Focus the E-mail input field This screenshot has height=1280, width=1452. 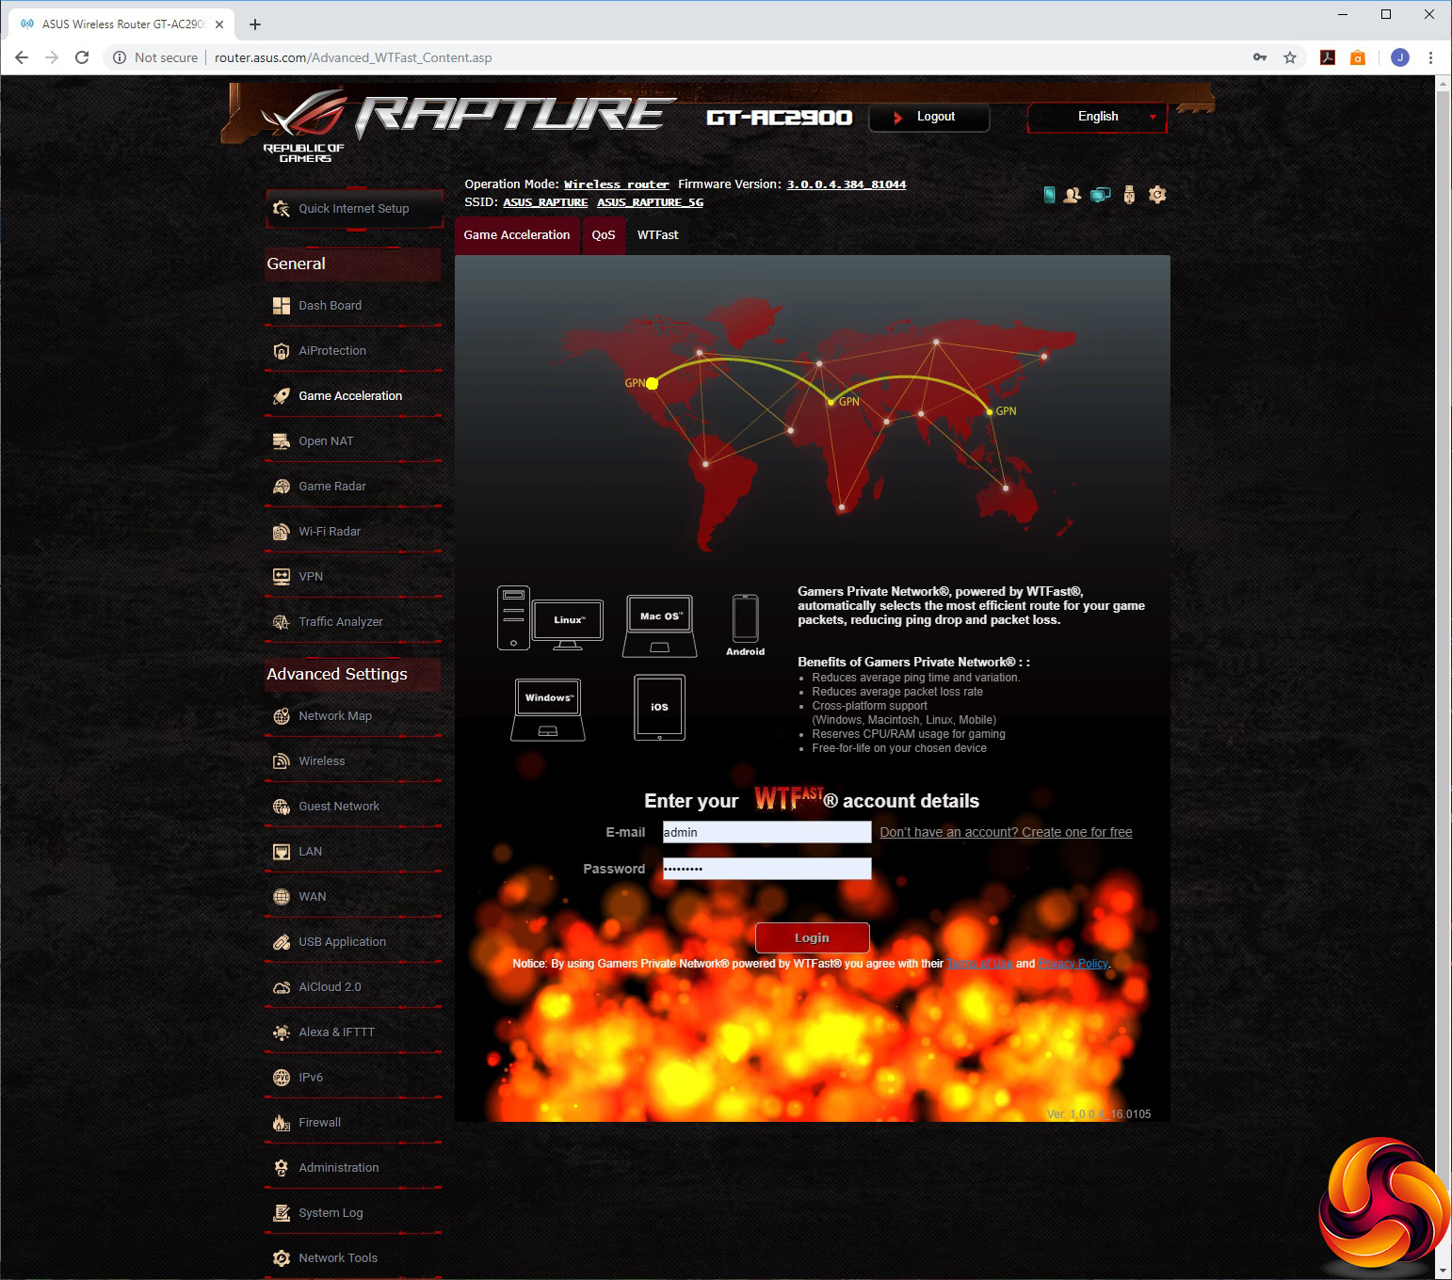(766, 832)
